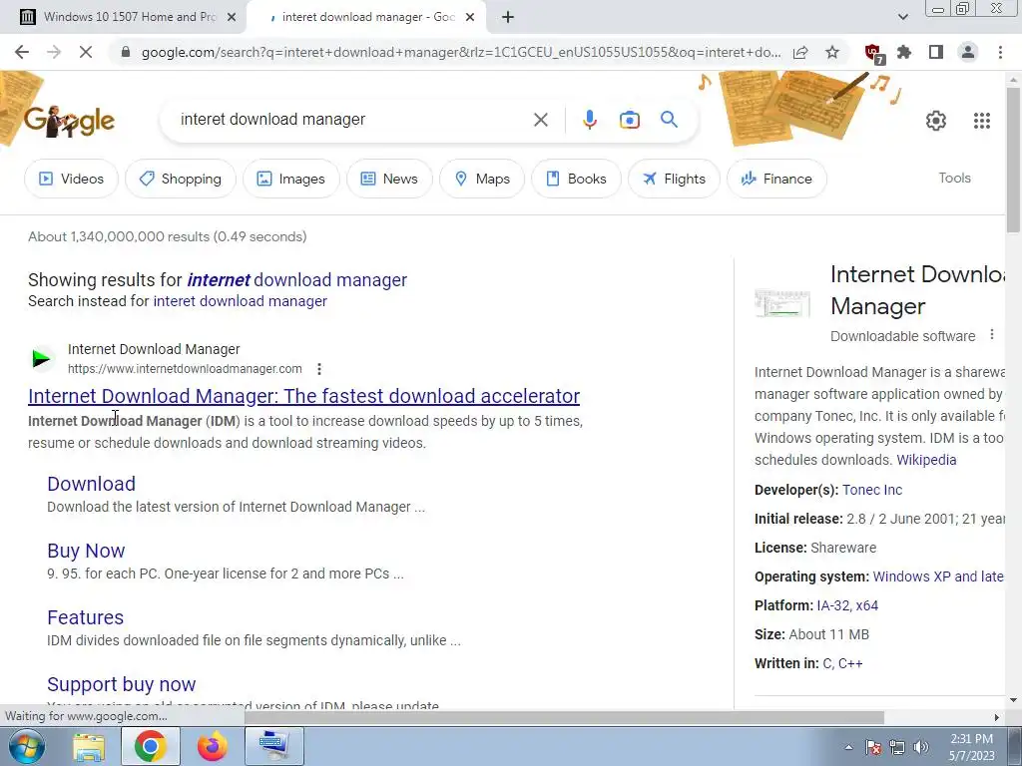Open tab search dropdown arrow
The width and height of the screenshot is (1022, 766).
coord(902,17)
